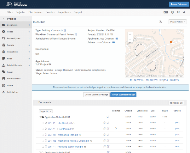Click the edit icon for Application Submittal 001
The image size is (190, 153).
pos(108,117)
